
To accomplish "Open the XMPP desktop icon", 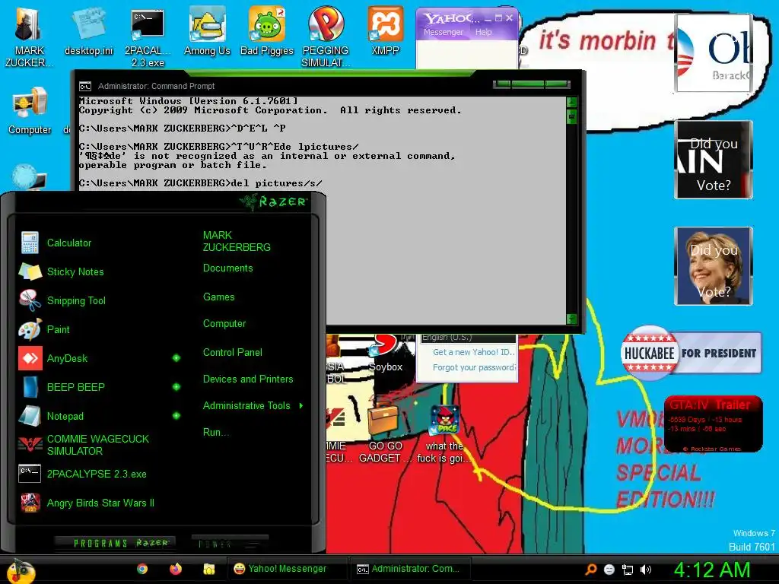I will point(386,30).
